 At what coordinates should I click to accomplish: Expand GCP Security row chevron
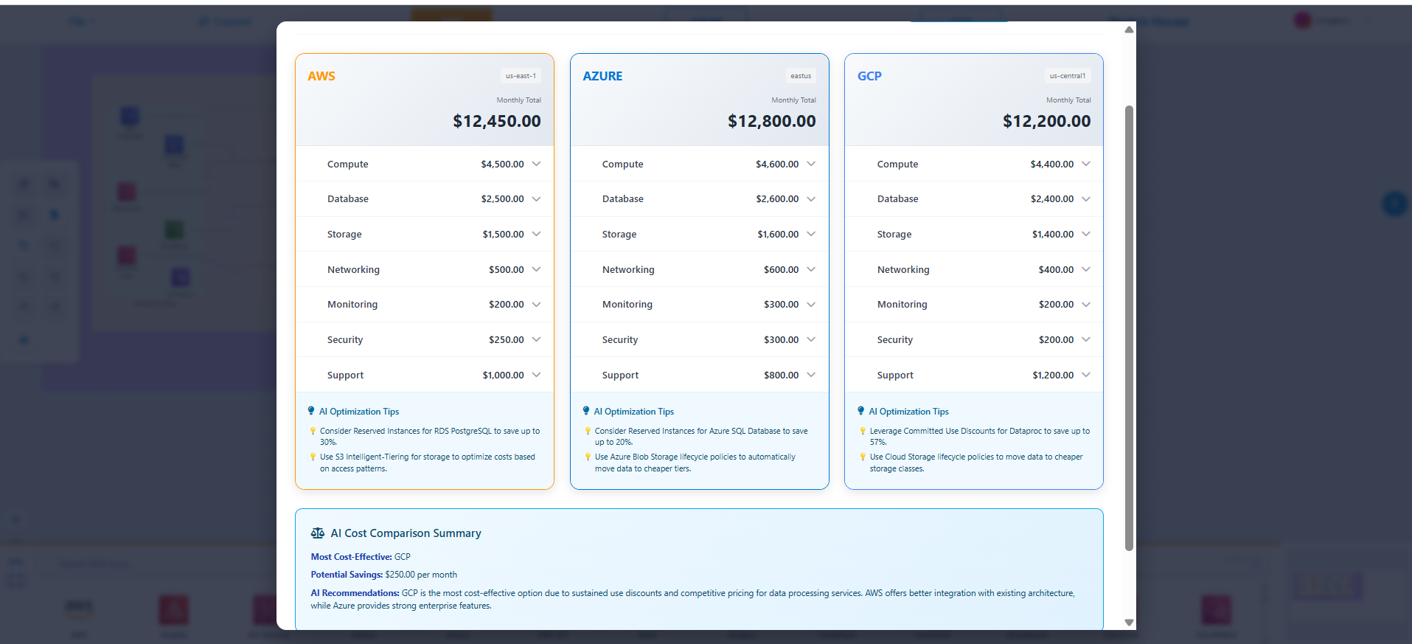pos(1086,339)
